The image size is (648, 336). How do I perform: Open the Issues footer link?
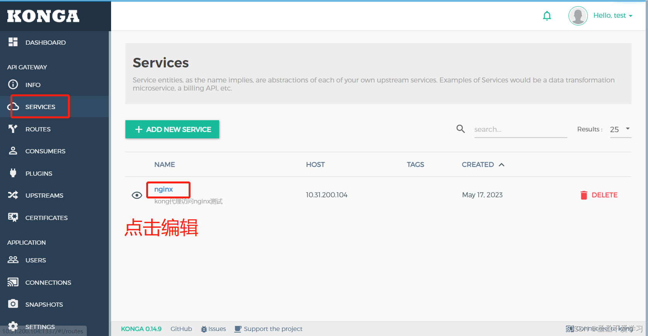tap(217, 329)
